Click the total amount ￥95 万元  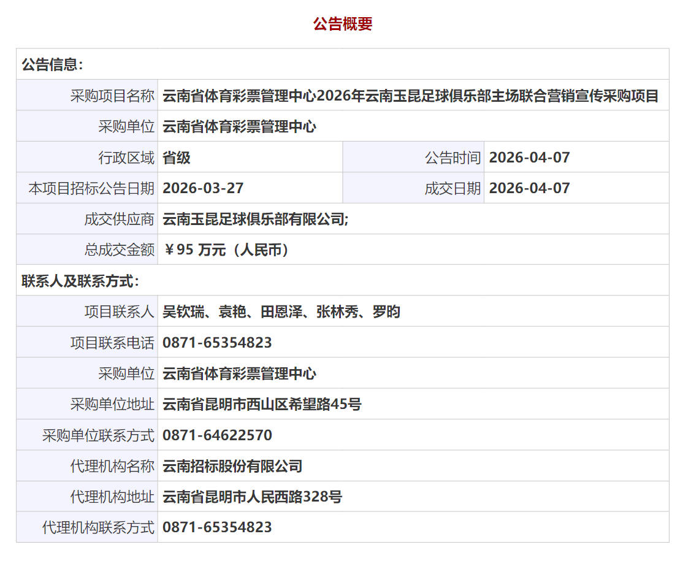coord(226,250)
